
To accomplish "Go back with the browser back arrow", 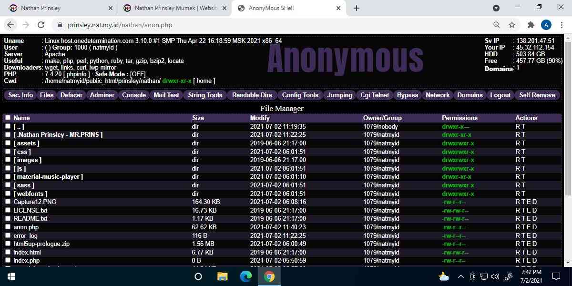I will [10, 25].
